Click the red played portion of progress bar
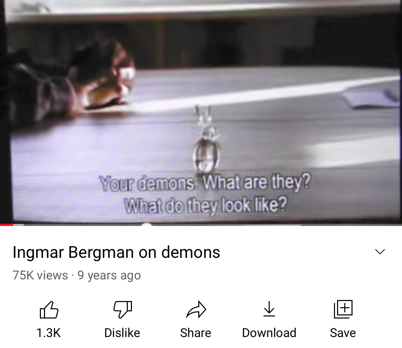The image size is (402, 348). pos(7,225)
